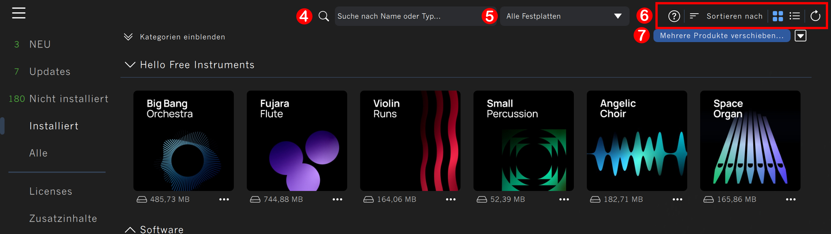The height and width of the screenshot is (234, 831).
Task: Collapse the Hello Free Instruments section
Action: [x=130, y=65]
